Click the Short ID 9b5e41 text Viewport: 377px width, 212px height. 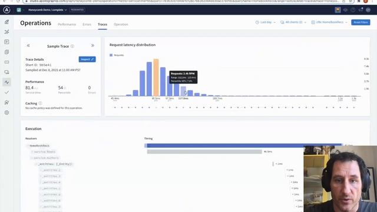[38, 65]
